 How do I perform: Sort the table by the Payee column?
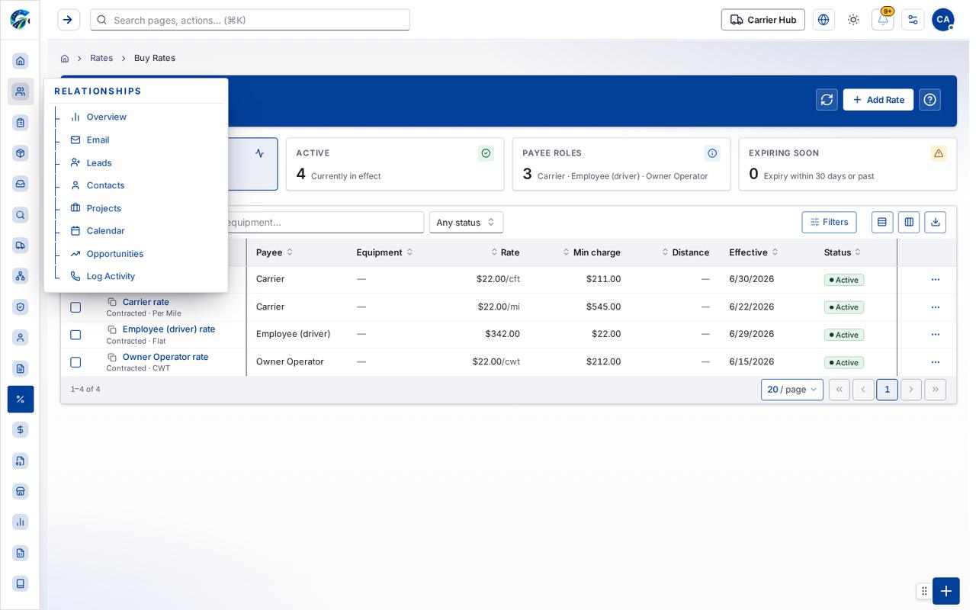(274, 252)
